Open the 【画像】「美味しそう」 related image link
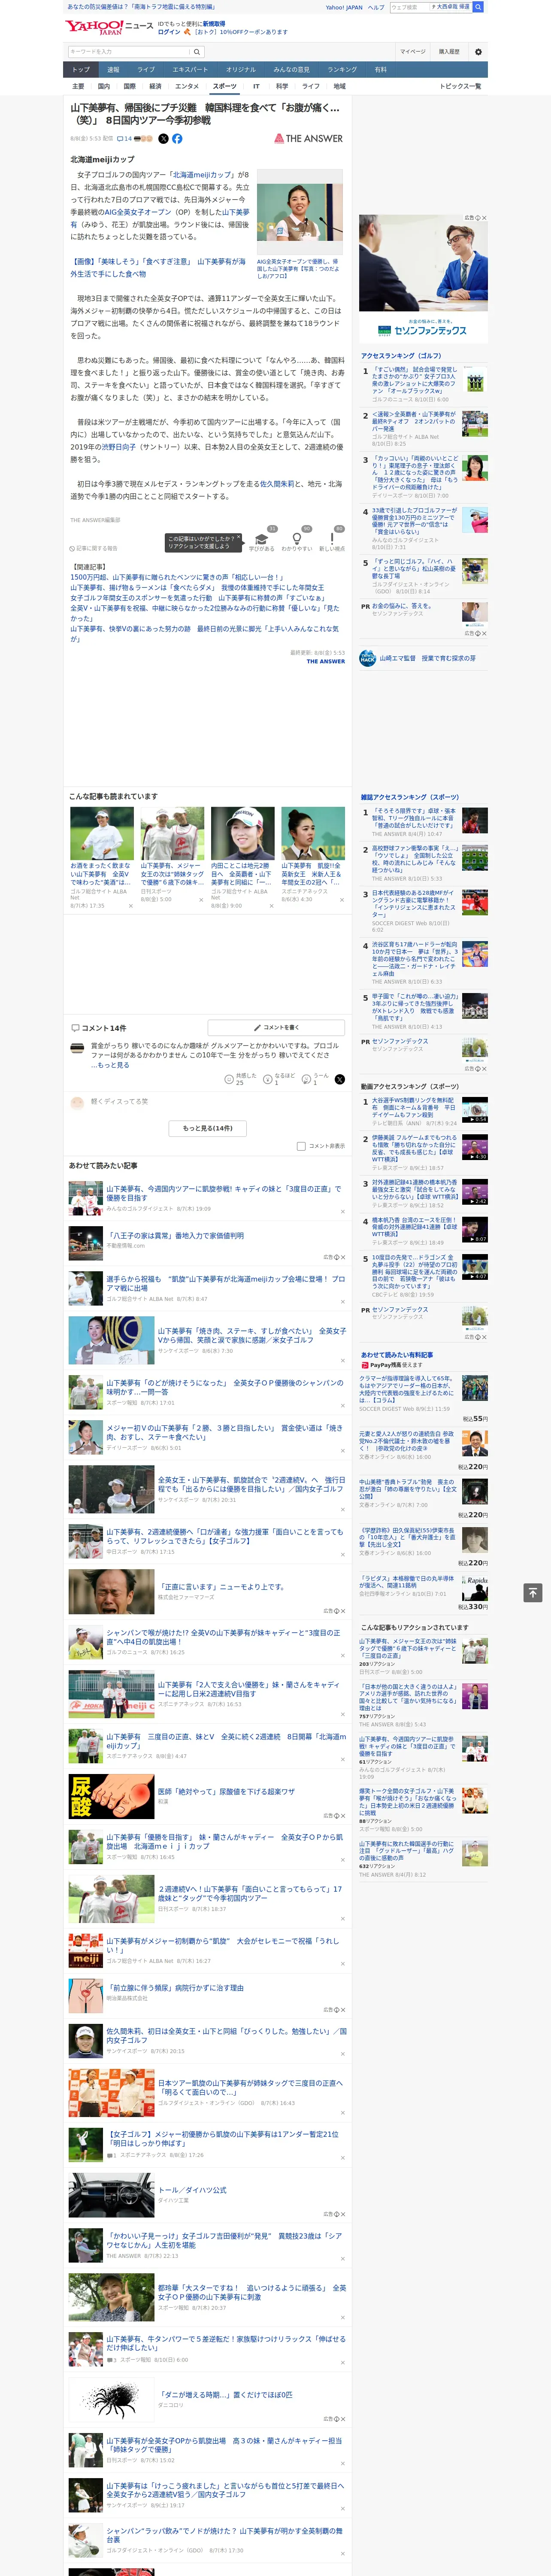Viewport: 551px width, 2576px height. click(157, 267)
